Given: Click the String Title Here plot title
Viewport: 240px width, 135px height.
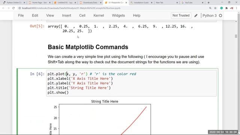Looking at the screenshot, I should (x=105, y=101).
